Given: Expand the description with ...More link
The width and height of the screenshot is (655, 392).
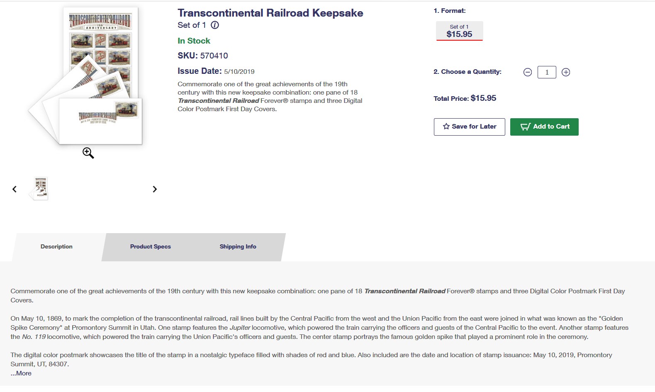Looking at the screenshot, I should [x=21, y=373].
